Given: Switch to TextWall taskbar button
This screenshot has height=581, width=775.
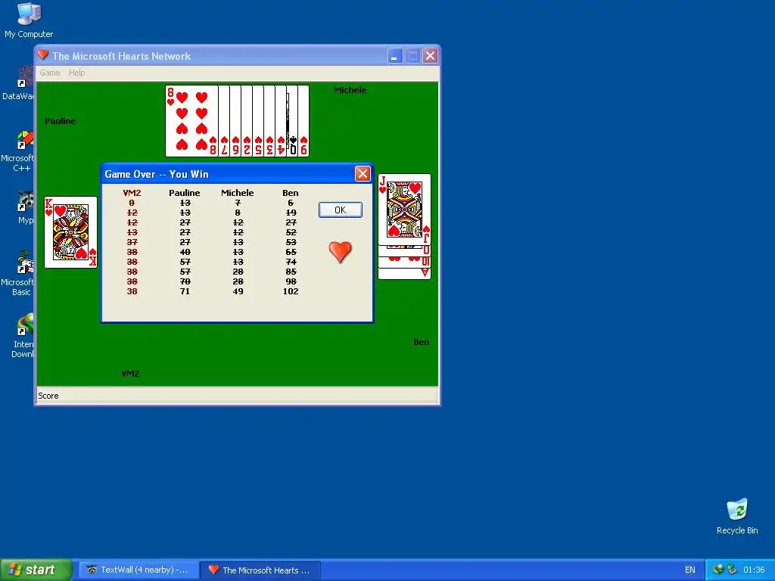Looking at the screenshot, I should coord(139,570).
